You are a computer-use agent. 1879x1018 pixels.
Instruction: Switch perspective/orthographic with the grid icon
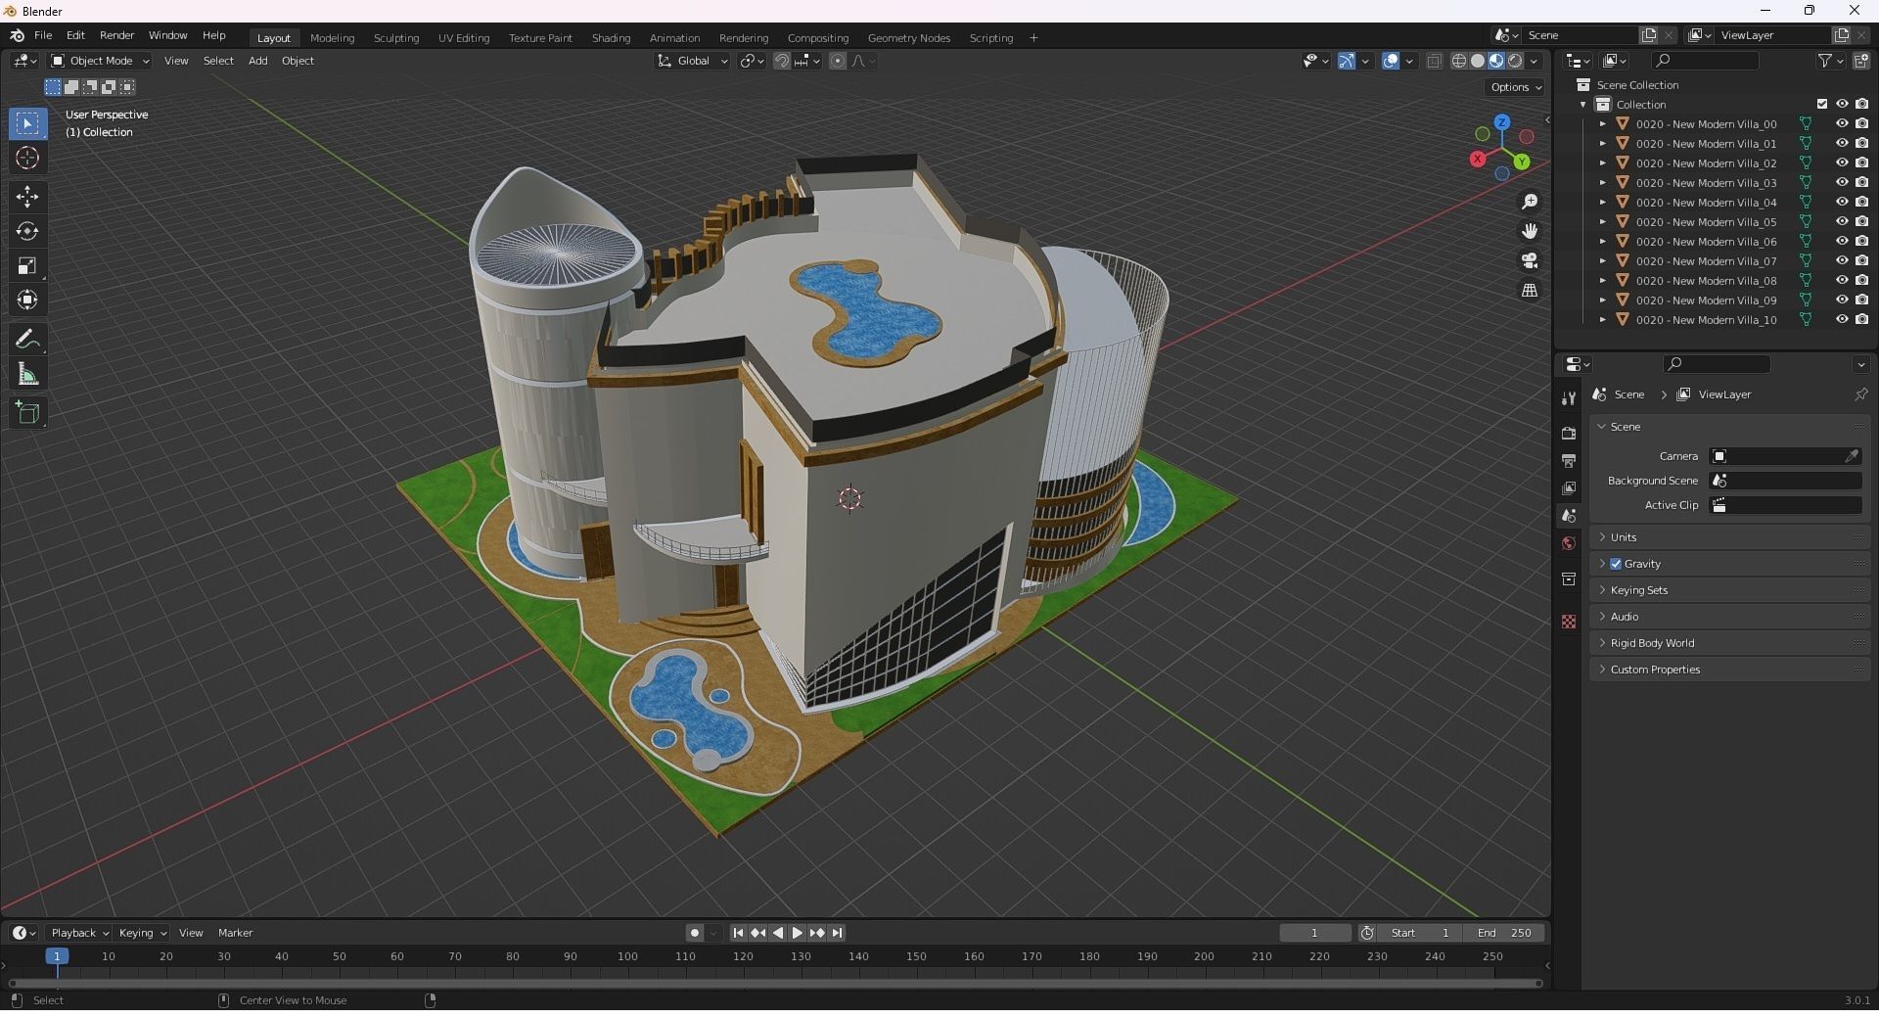click(x=1530, y=291)
